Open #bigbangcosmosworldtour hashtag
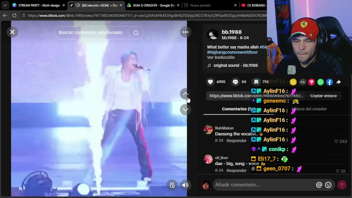 (x=232, y=52)
